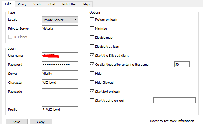
Task: Click the Save button
Action: pos(17,122)
